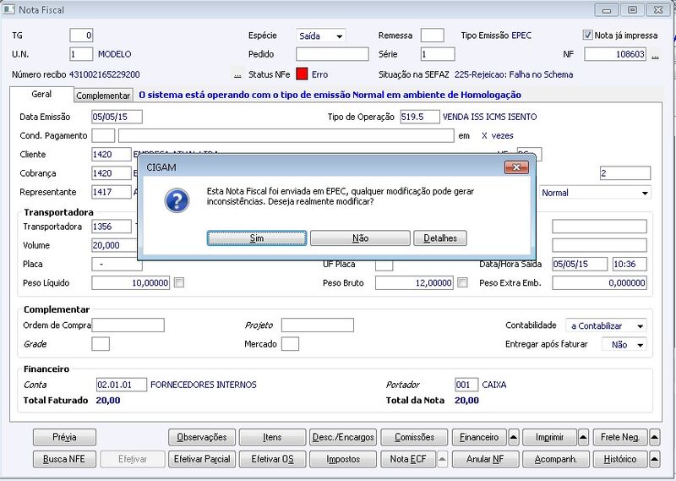This screenshot has width=676, height=481.
Task: Open the NF number lookup ellipsis
Action: (x=655, y=55)
